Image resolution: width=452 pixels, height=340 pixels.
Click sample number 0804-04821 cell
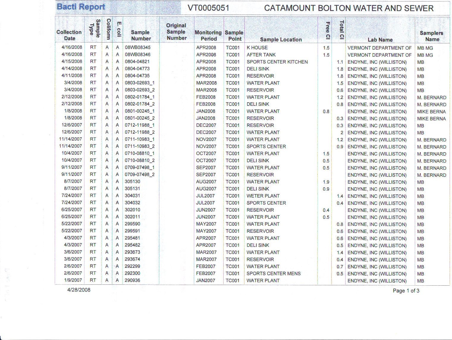coord(137,62)
